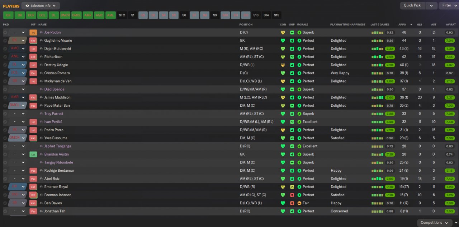Viewport: 459px width, 227px height.
Task: Click Ben Davies' condition heart icon
Action: tap(283, 203)
